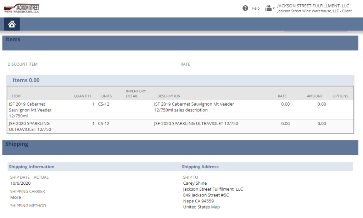
Task: Click the shipping carrier value More
Action: (16, 197)
